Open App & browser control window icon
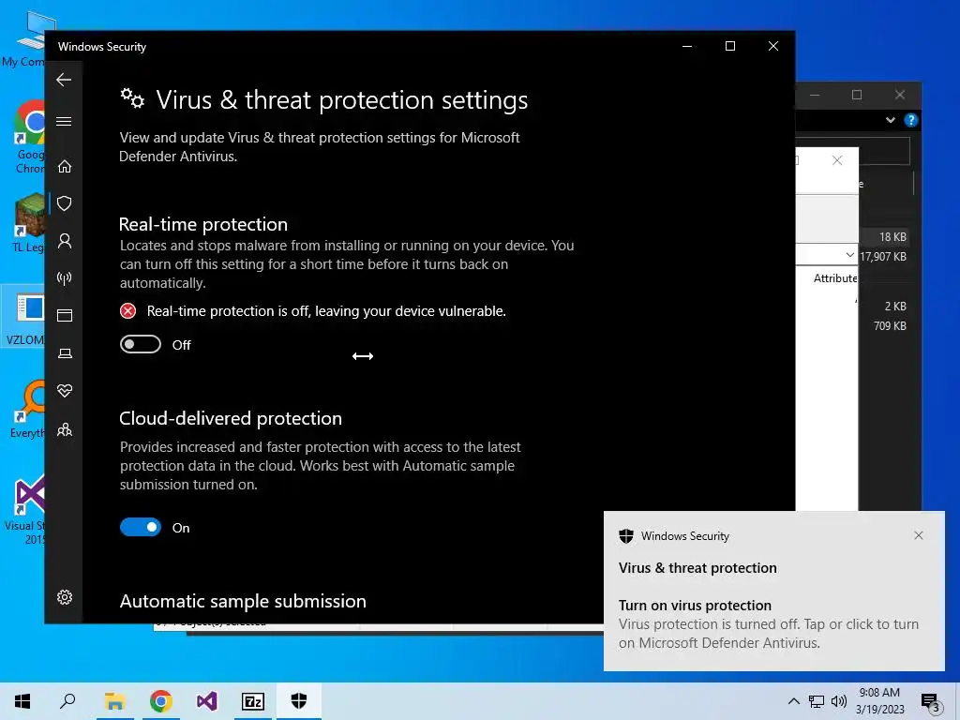960x720 pixels. click(x=65, y=315)
